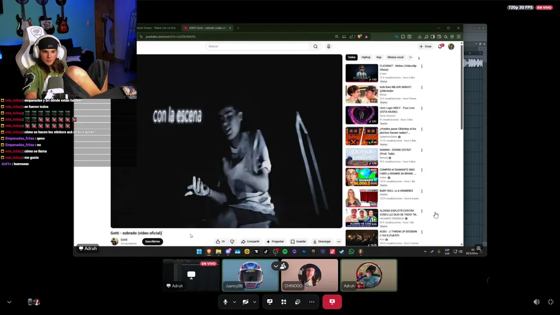Screen dimensions: 560x315
Task: Mute the microphone in call controls
Action: (225, 302)
